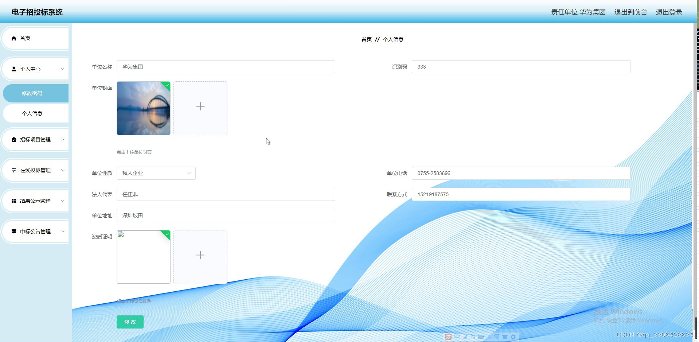Click the chat icon beside 中标公告管理

click(x=14, y=232)
